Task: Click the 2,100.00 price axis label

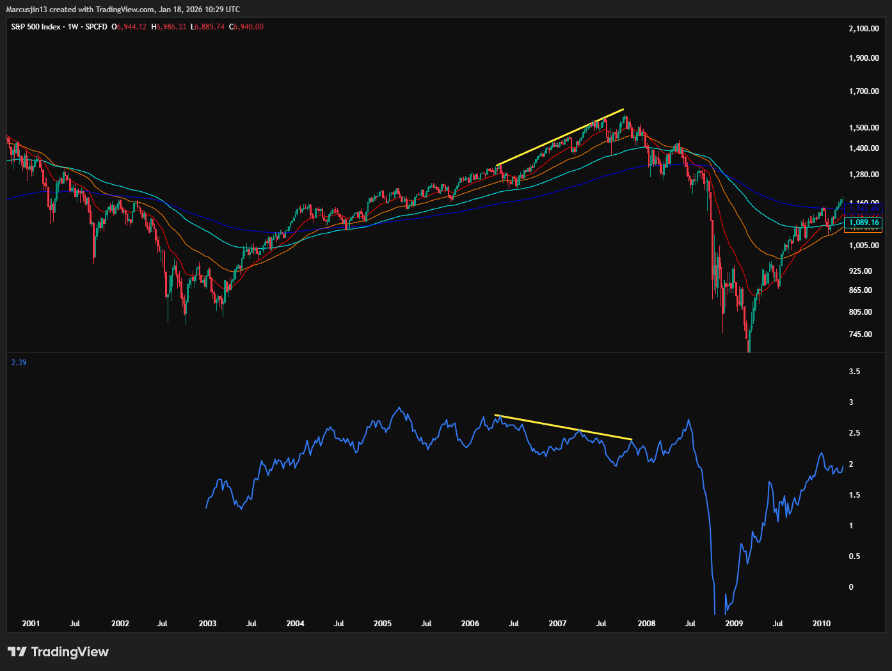Action: click(x=864, y=29)
